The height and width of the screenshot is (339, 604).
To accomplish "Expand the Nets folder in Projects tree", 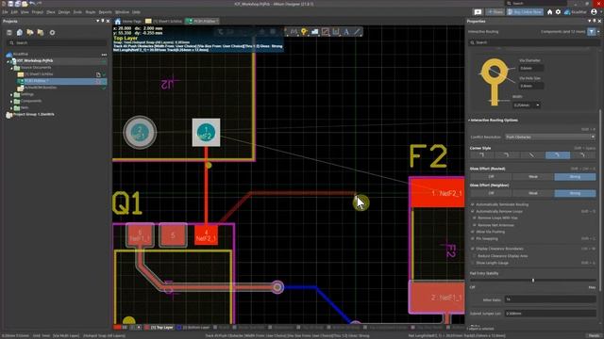I will (11, 108).
